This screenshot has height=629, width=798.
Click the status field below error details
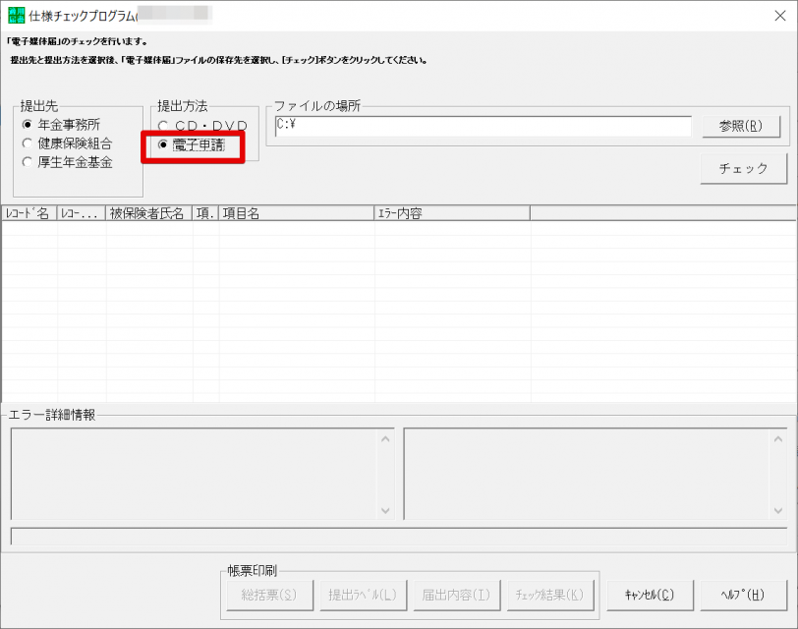pyautogui.click(x=399, y=537)
